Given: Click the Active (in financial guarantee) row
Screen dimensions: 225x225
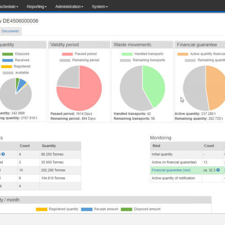Looking at the screenshot, I should click(x=188, y=162).
